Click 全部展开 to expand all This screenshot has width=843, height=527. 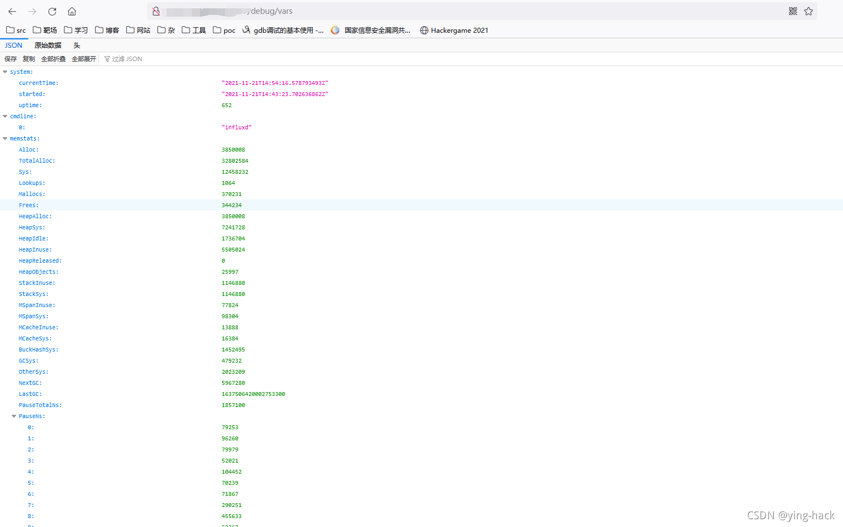coord(84,59)
